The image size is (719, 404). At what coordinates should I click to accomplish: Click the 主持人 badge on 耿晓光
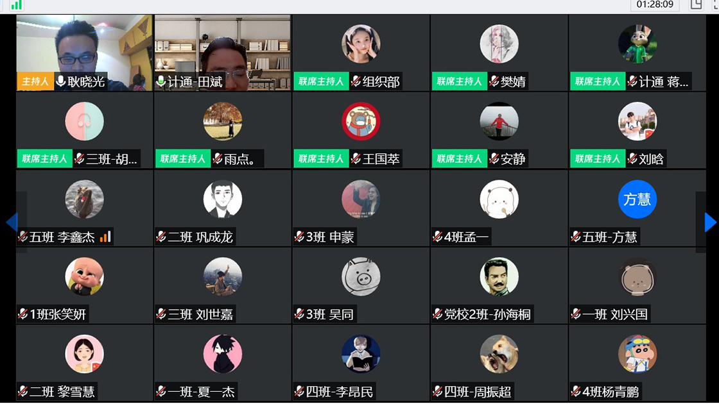pos(35,81)
